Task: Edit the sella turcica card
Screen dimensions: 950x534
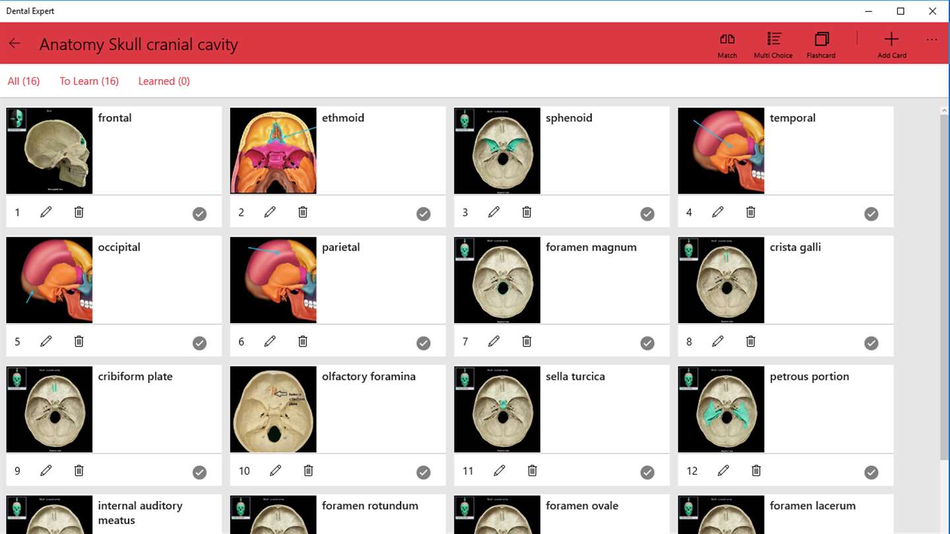Action: (499, 471)
